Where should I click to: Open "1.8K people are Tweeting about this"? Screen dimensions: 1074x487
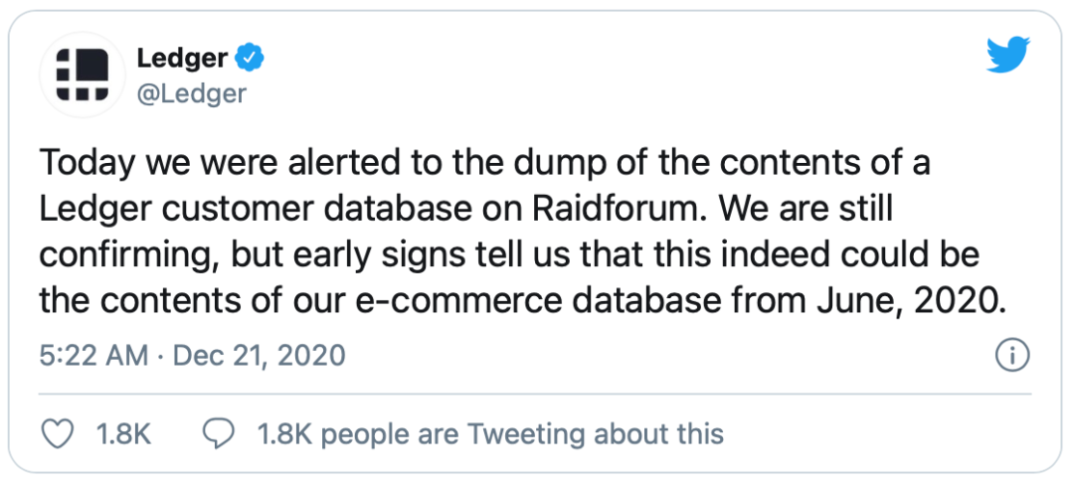click(x=490, y=434)
